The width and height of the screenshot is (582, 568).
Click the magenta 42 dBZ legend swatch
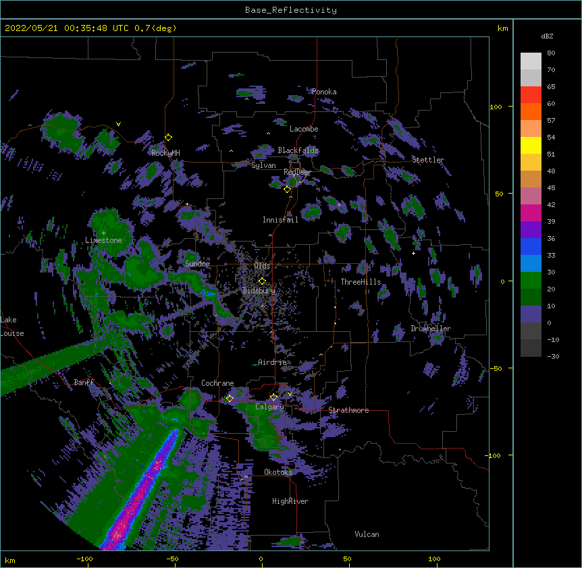click(531, 212)
